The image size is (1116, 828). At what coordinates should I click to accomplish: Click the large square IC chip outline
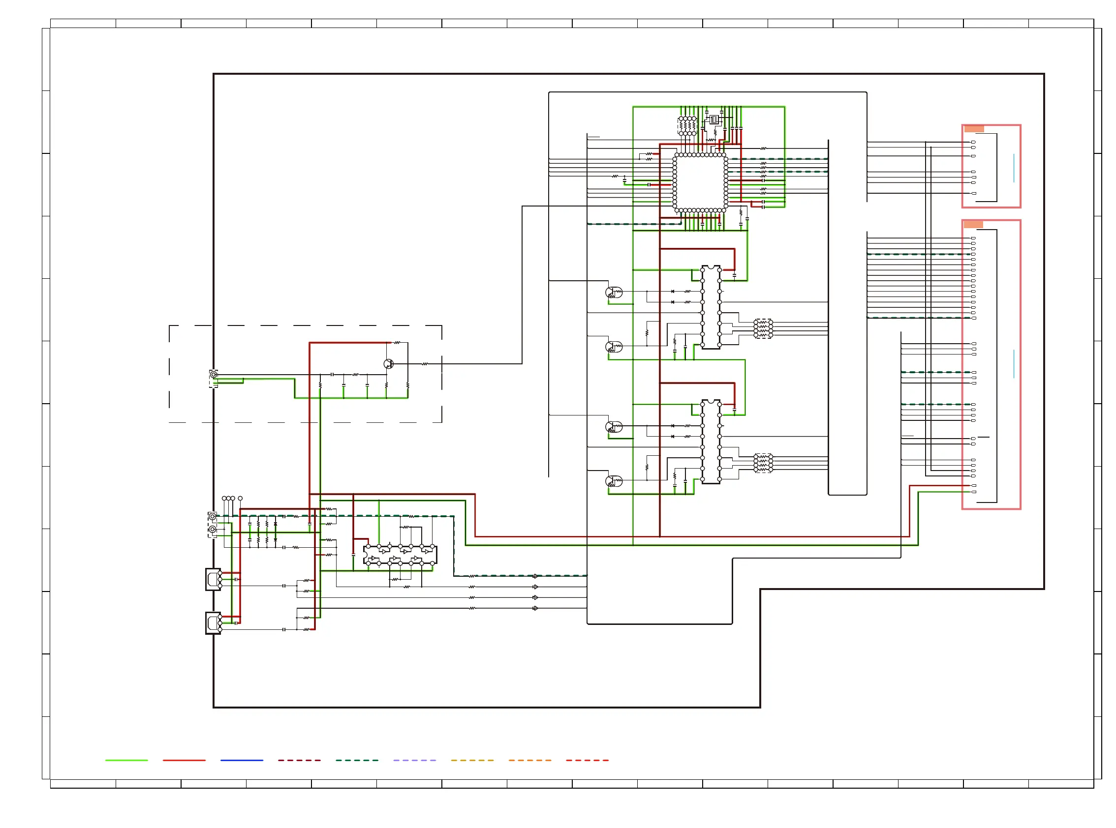[x=700, y=182]
